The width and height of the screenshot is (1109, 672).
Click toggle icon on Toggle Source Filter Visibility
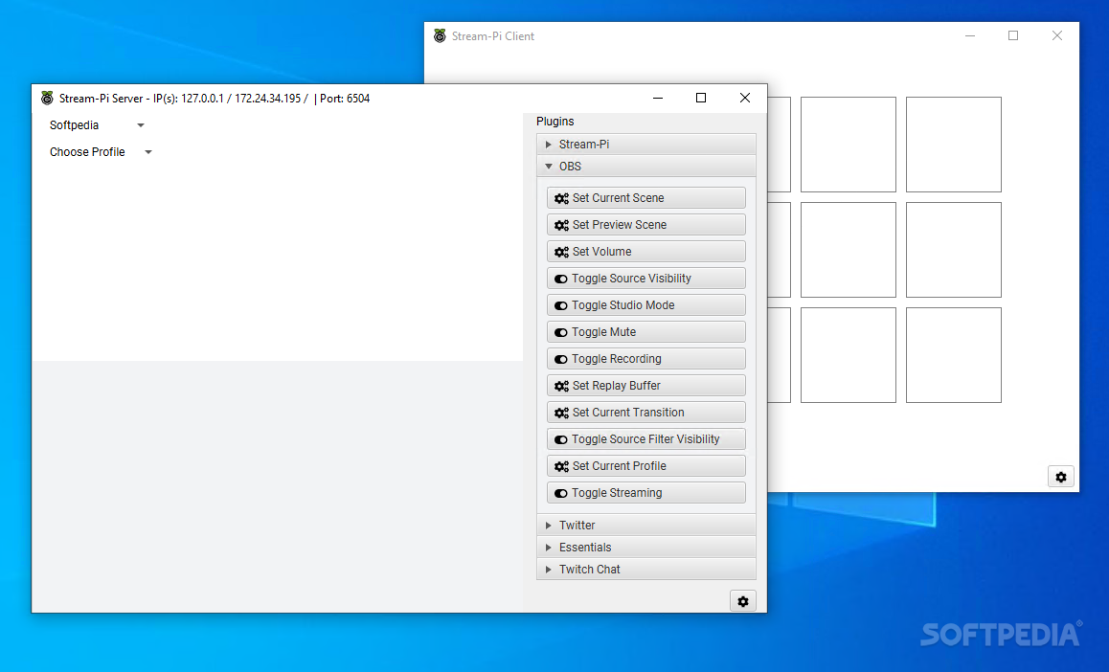[561, 439]
